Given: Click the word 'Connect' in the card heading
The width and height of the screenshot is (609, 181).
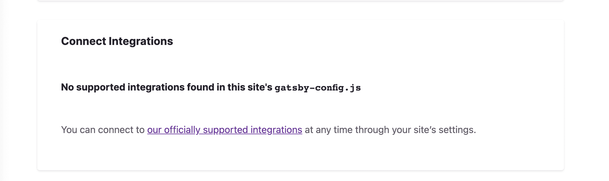Looking at the screenshot, I should tap(84, 41).
